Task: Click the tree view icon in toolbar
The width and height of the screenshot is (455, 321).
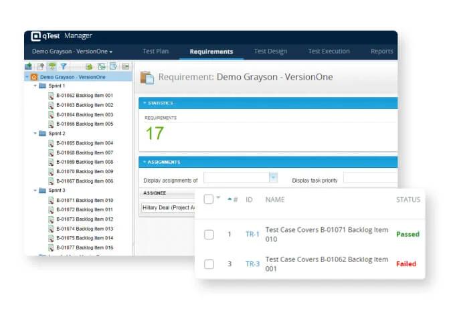Action: 52,66
